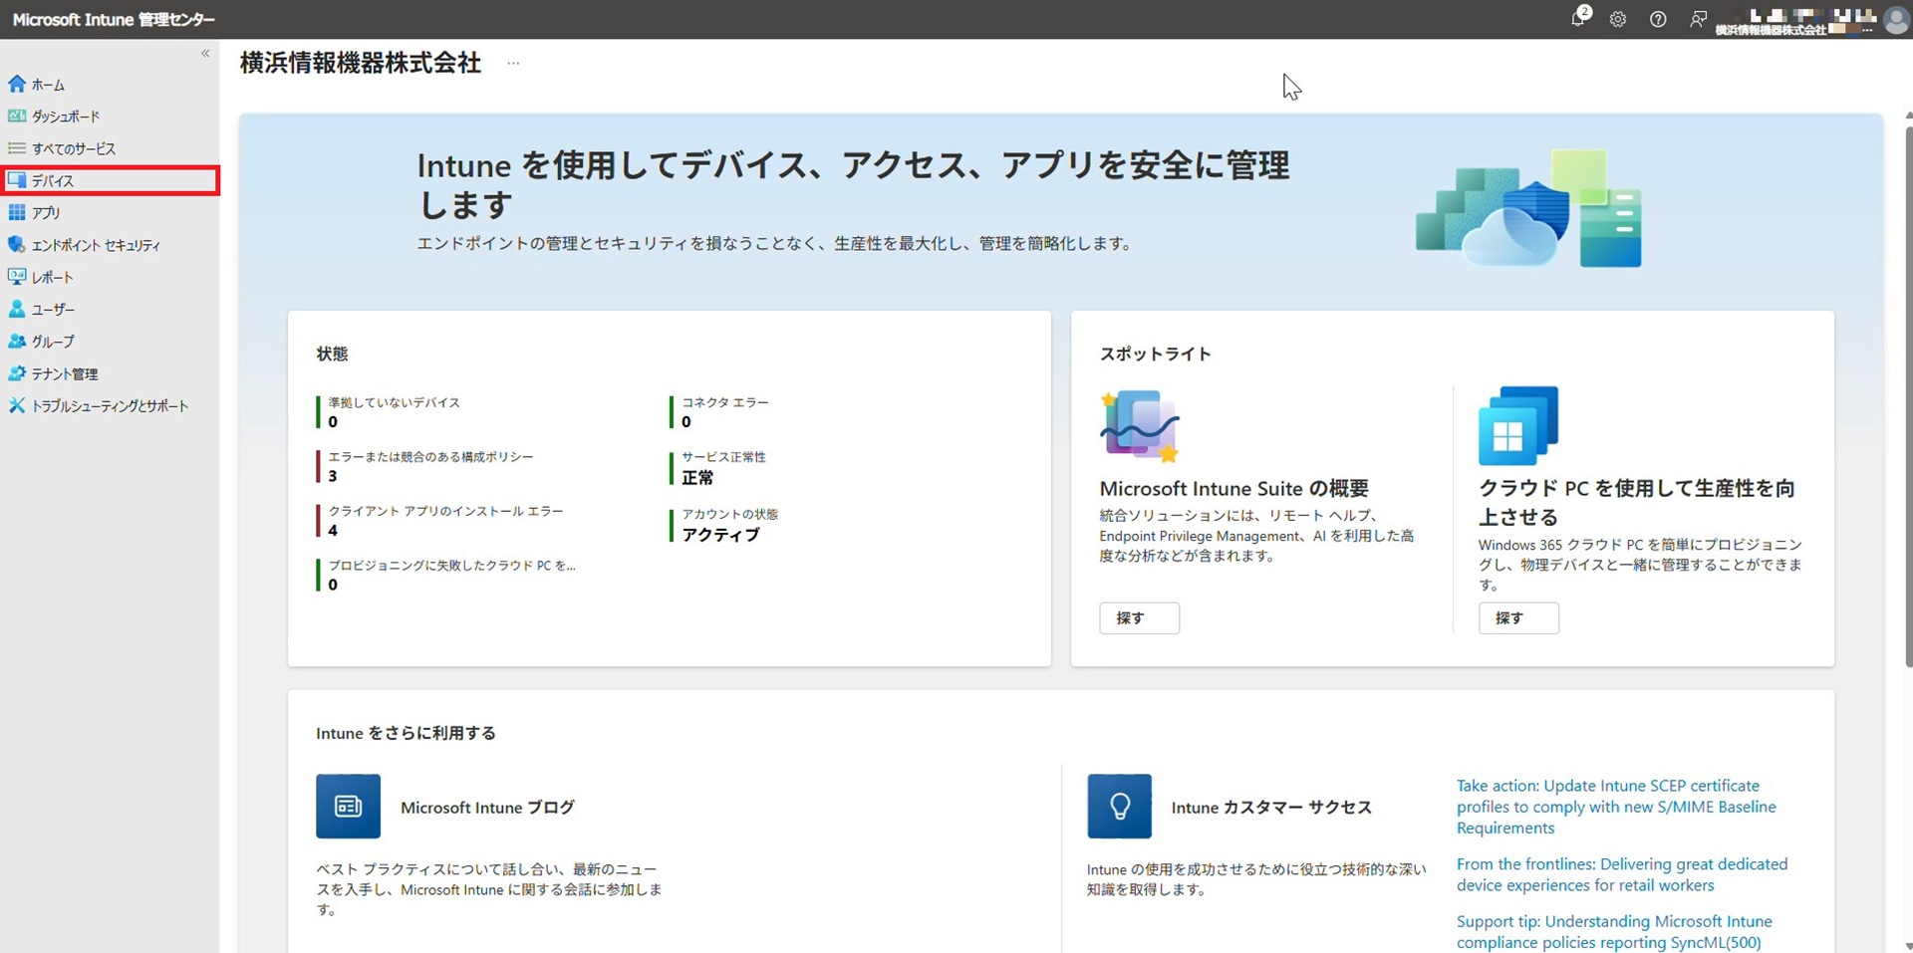Click 探す button under クラウド PC
The width and height of the screenshot is (1913, 953).
[x=1517, y=617]
